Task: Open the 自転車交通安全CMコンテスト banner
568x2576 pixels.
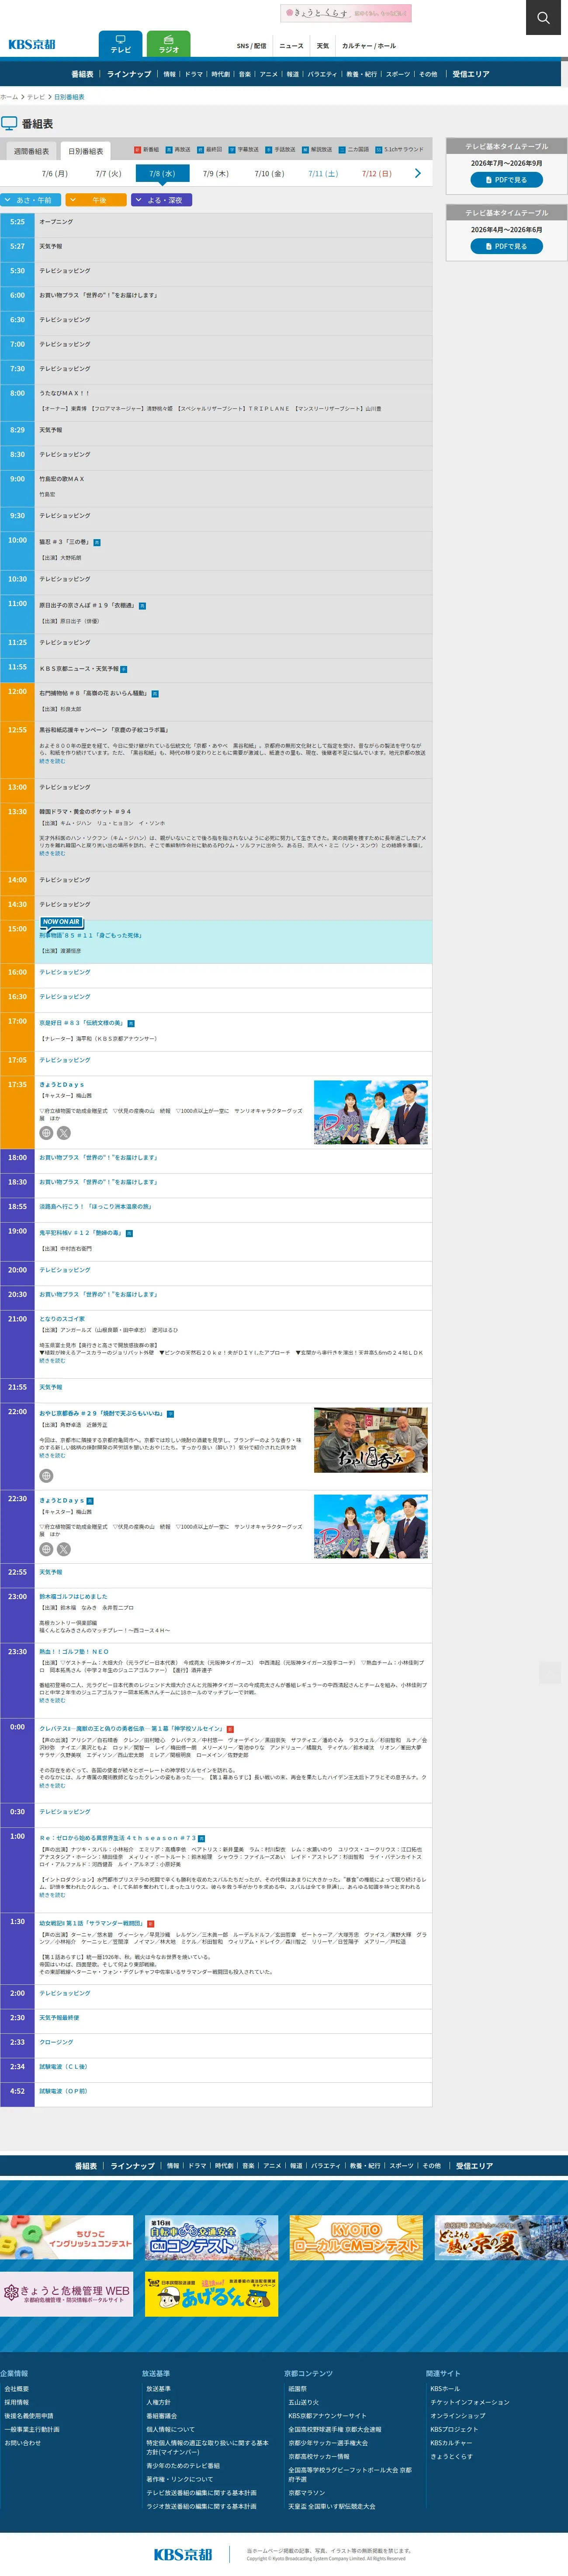Action: pos(212,2238)
